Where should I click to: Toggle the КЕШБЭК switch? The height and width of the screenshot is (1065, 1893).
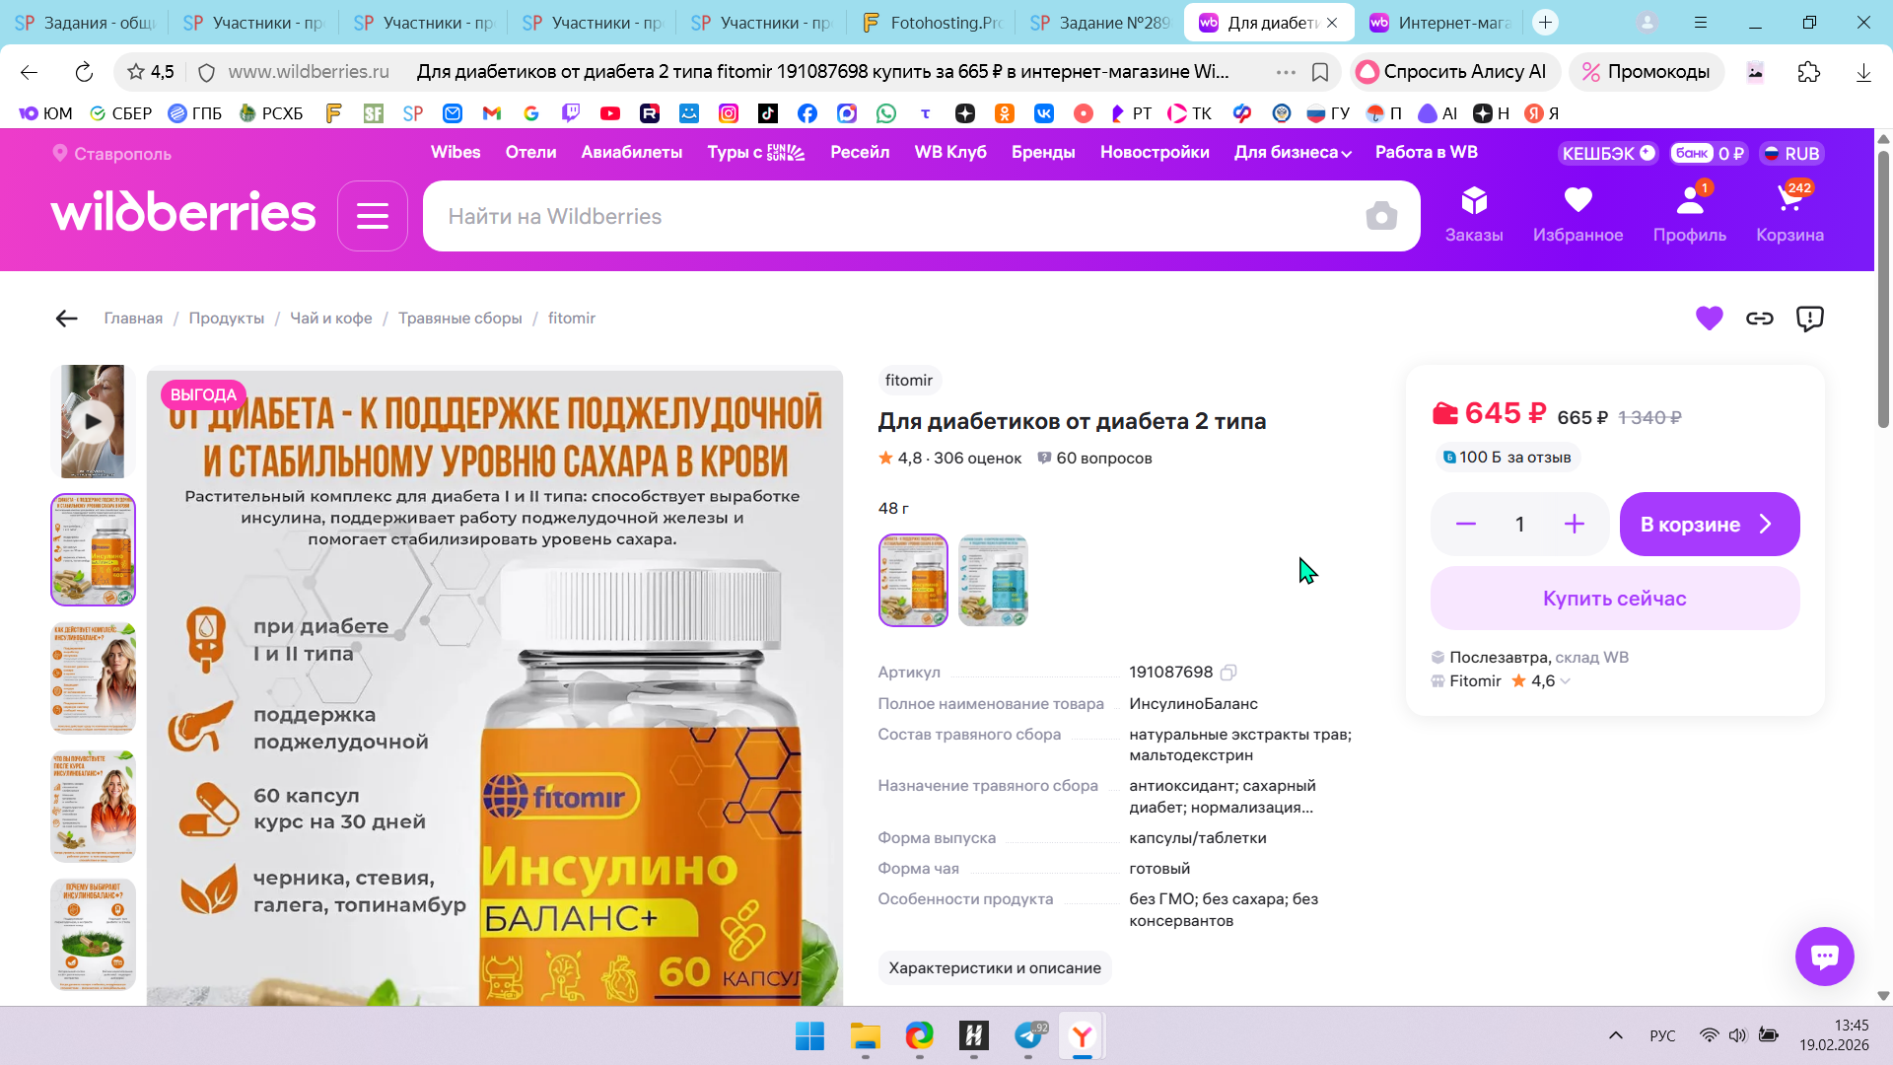click(x=1647, y=153)
